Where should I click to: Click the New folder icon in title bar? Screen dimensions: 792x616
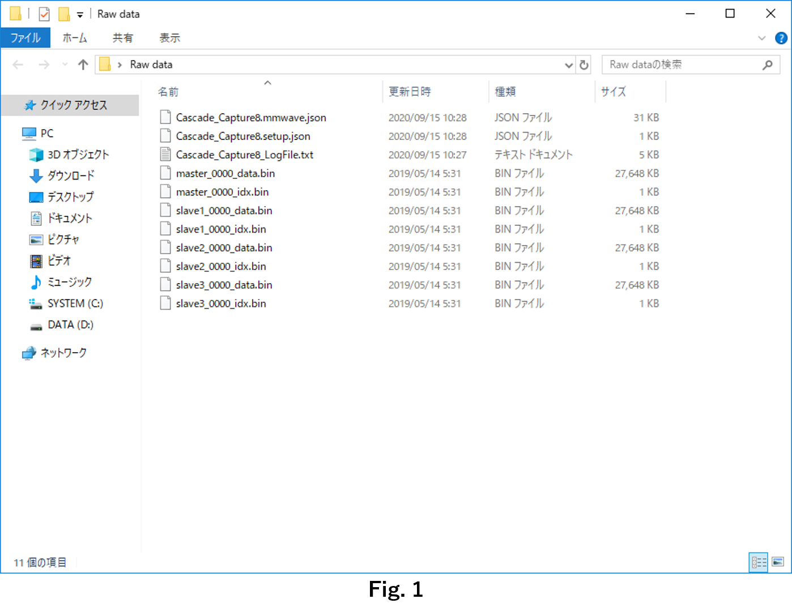[65, 14]
